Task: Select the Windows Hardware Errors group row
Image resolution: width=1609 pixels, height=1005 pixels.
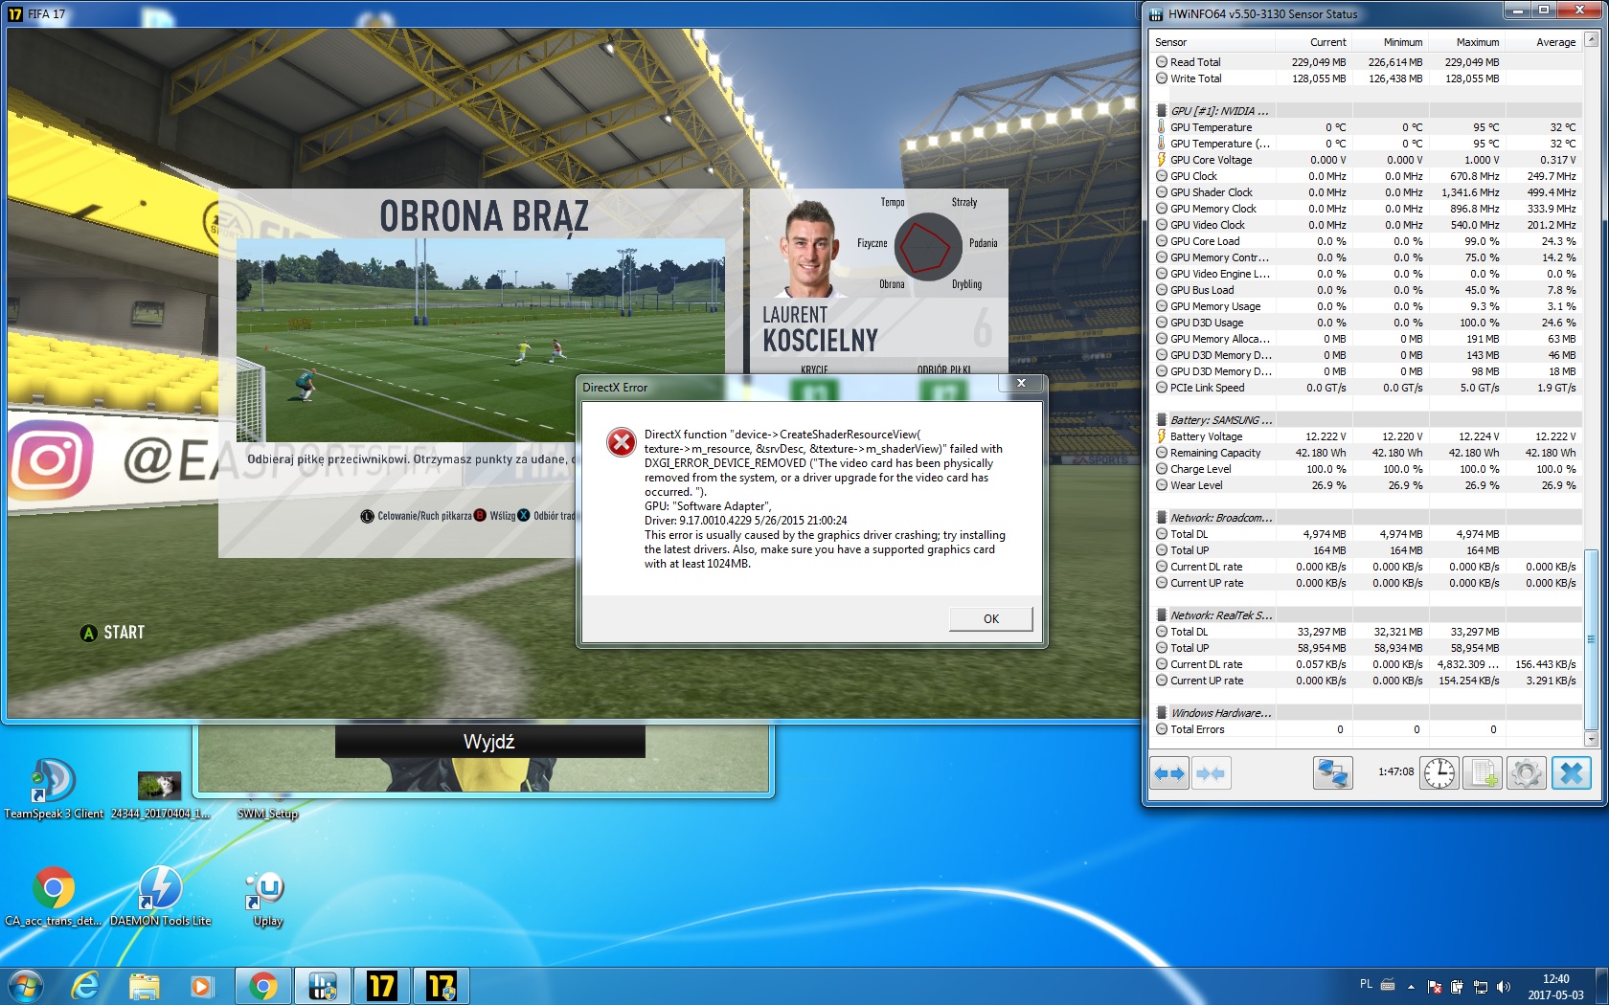Action: point(1367,713)
